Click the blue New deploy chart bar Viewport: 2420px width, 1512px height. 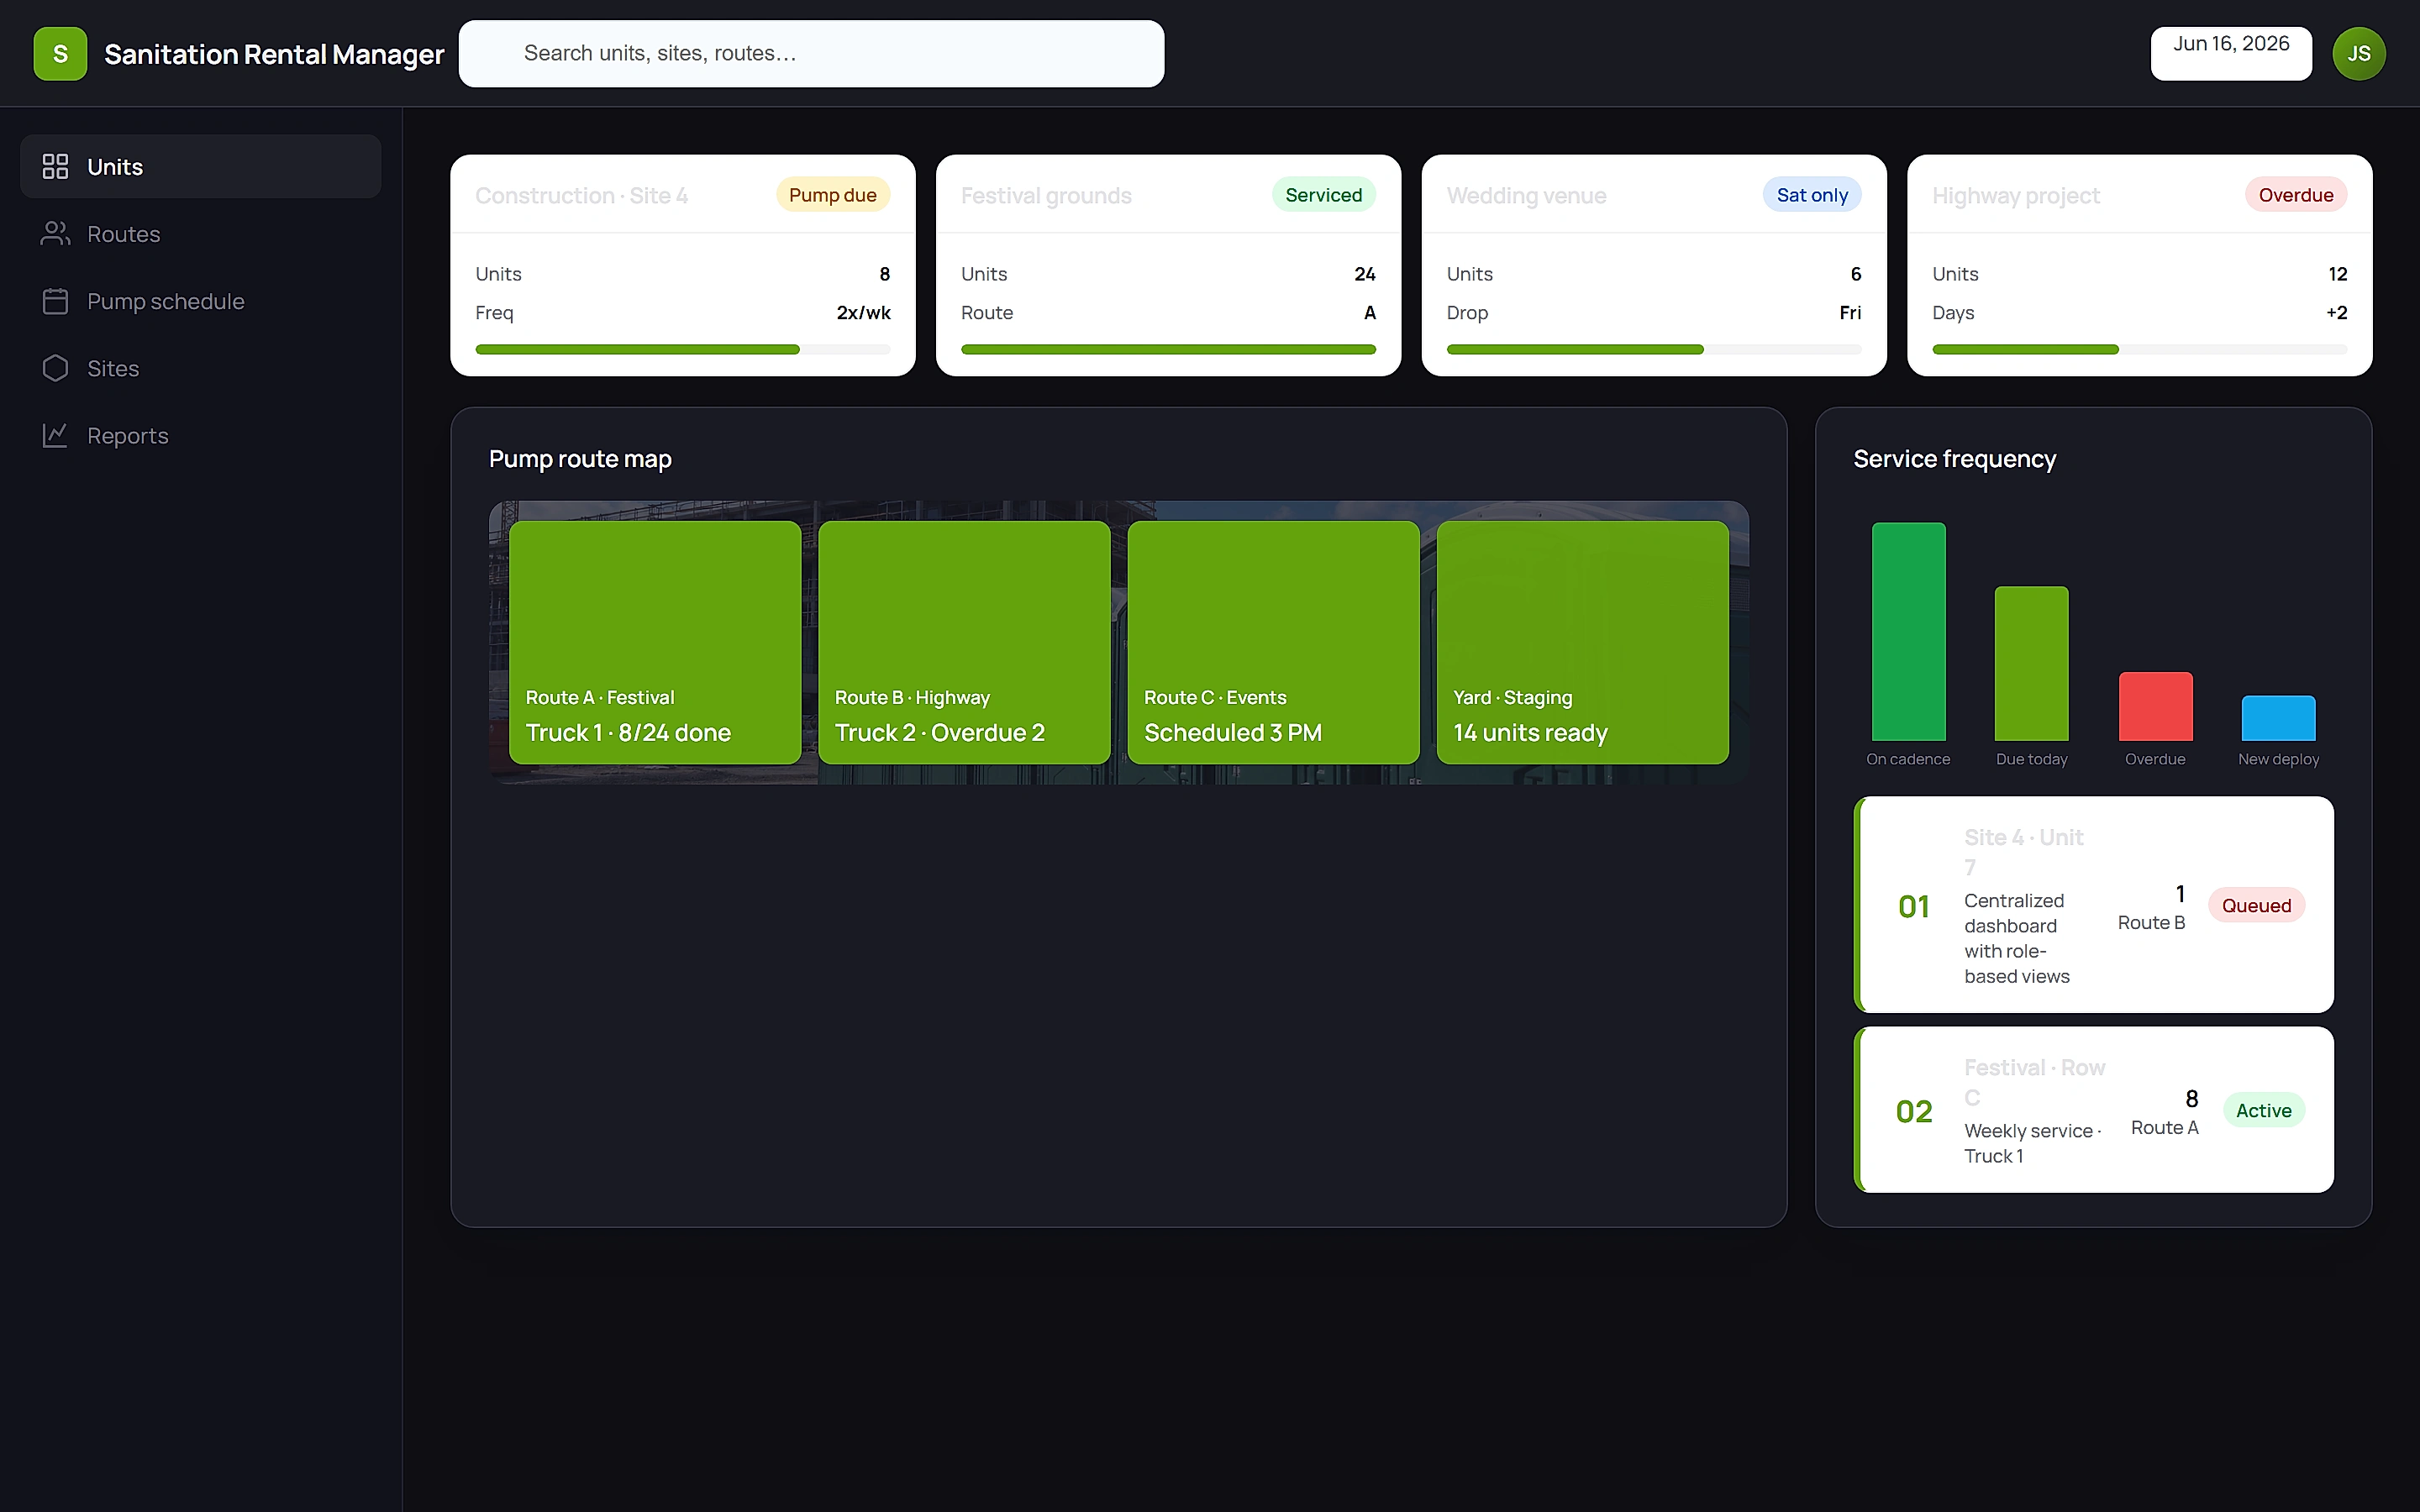(2278, 718)
